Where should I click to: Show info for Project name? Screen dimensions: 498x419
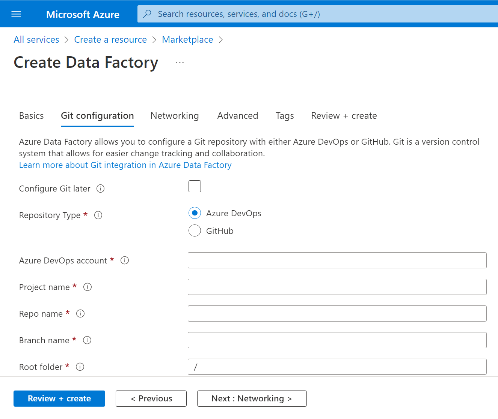point(88,287)
